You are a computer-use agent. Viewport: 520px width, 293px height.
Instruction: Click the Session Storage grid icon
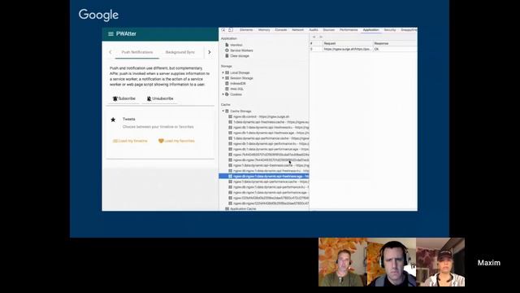[x=227, y=78]
